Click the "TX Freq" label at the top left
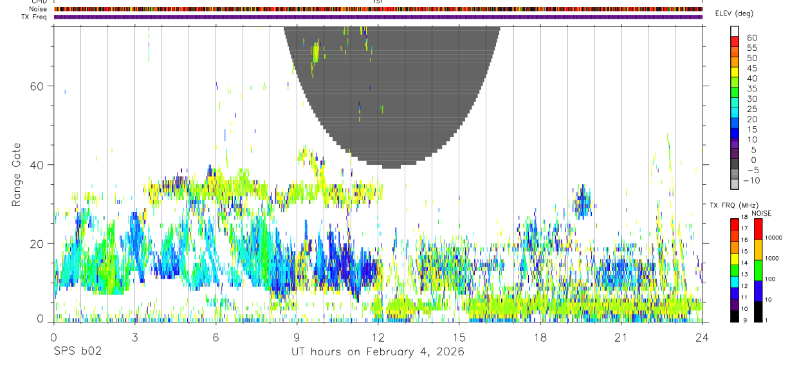This screenshot has height=365, width=790. coord(35,17)
